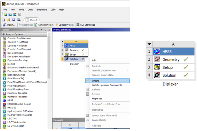
Task: Select the HFSS header cell in schematic
Action: pos(76,45)
